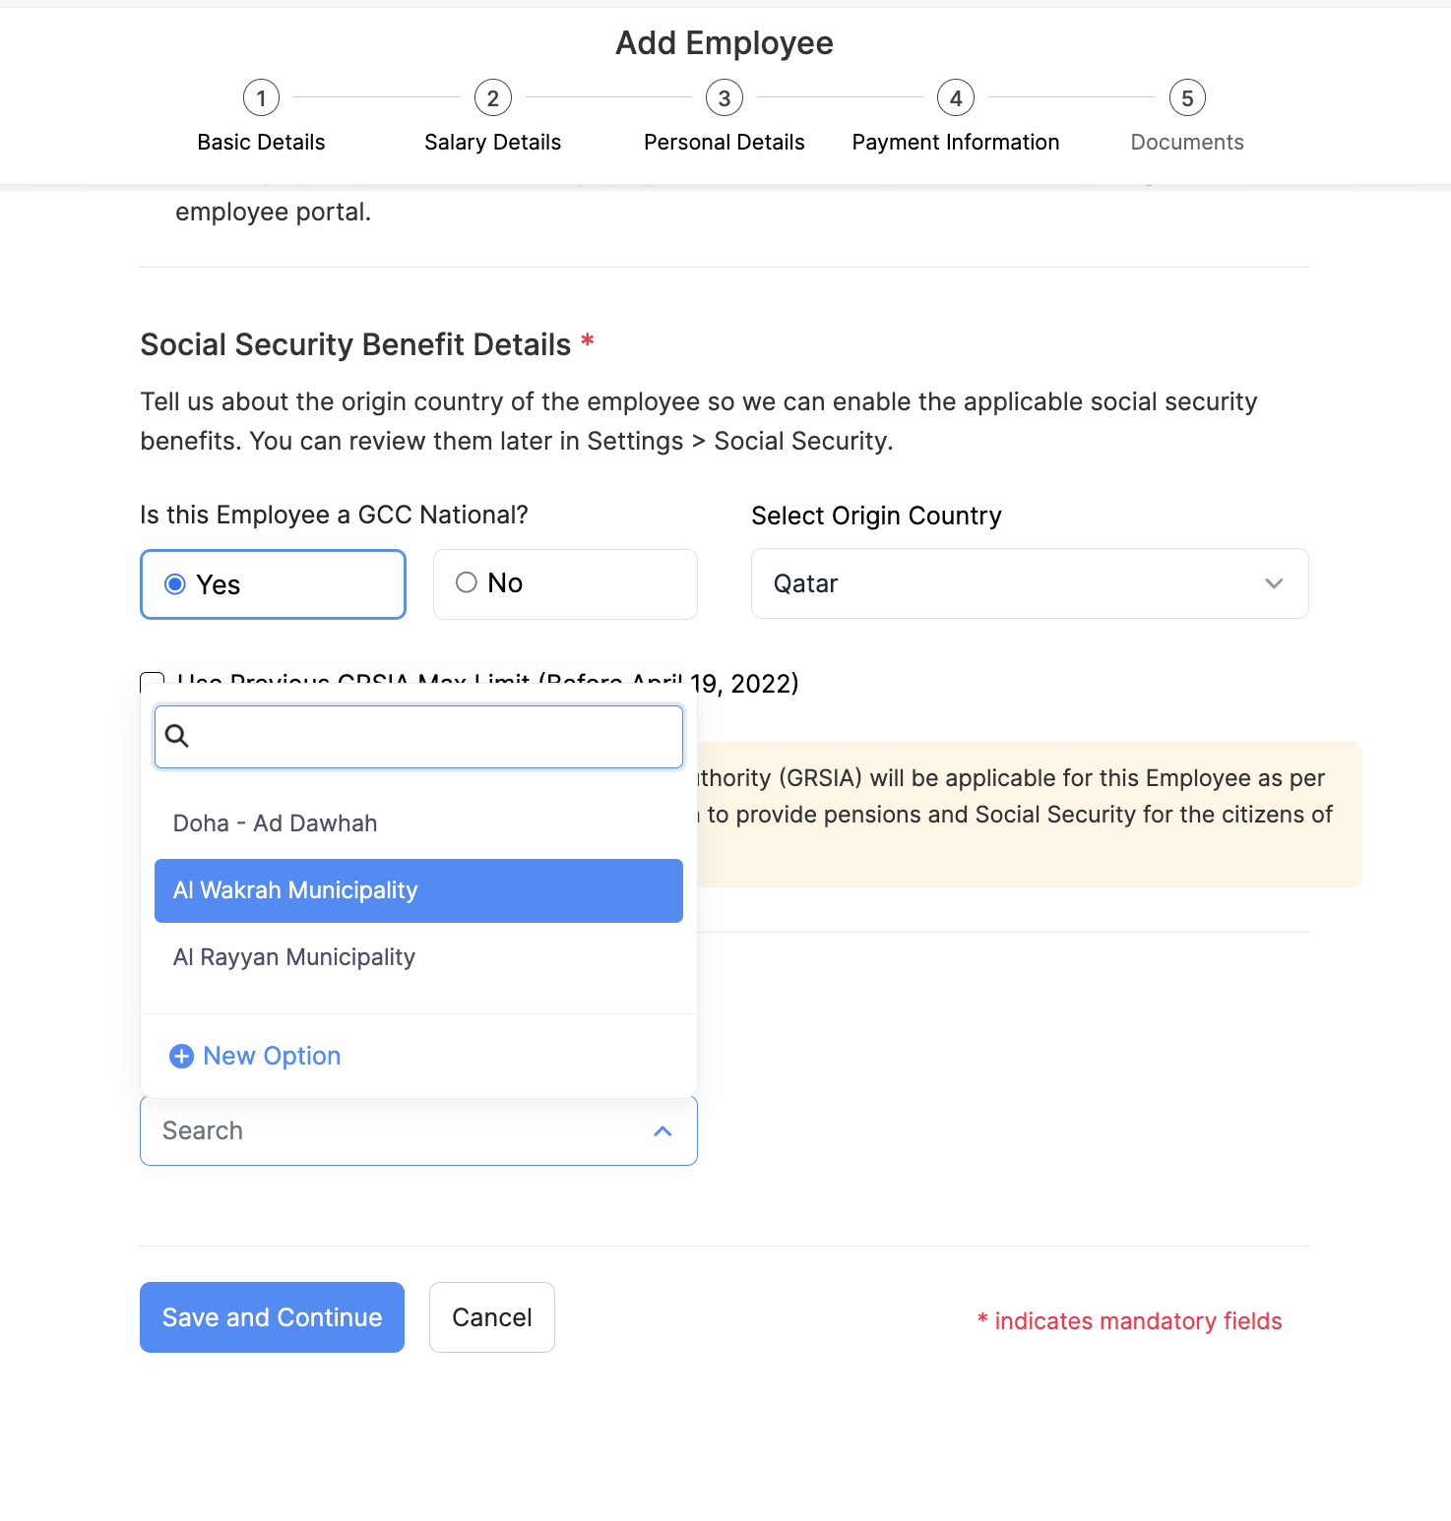1451x1521 pixels.
Task: Open the Select Origin Country dropdown
Action: (1029, 583)
